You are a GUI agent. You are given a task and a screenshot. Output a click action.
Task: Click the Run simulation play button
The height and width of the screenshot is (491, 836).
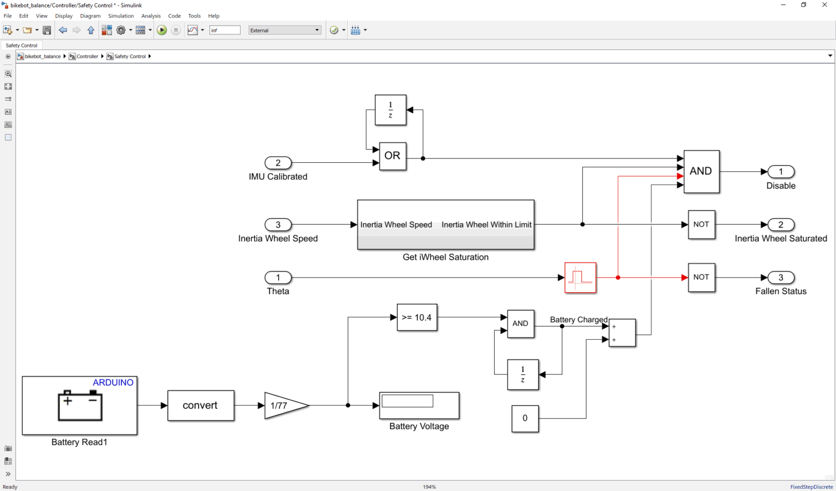click(x=162, y=30)
